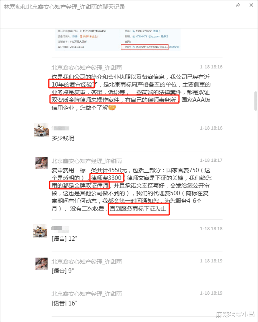Screen dimensions: 258x322
Task: Click girl avatar beside 9-second voice message
Action: click(x=42, y=264)
